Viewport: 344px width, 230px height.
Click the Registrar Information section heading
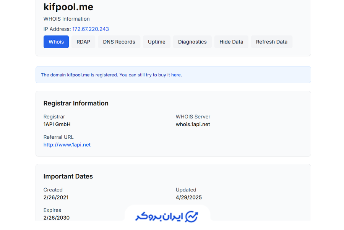(76, 103)
